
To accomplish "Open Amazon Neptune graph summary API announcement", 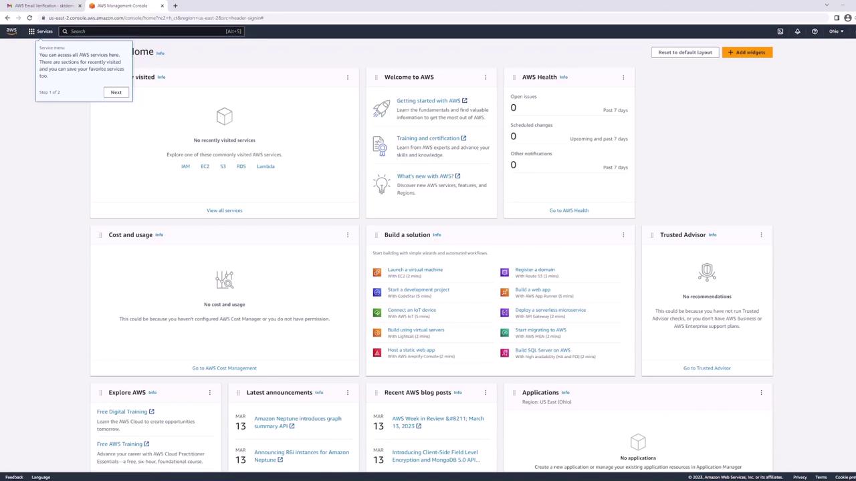I will [298, 422].
